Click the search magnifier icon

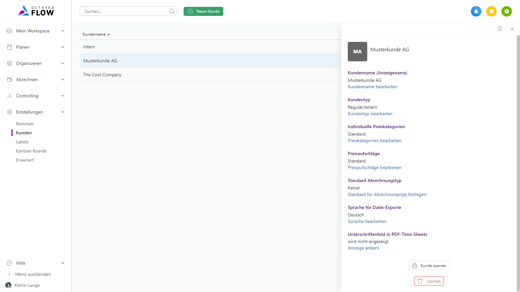(172, 11)
